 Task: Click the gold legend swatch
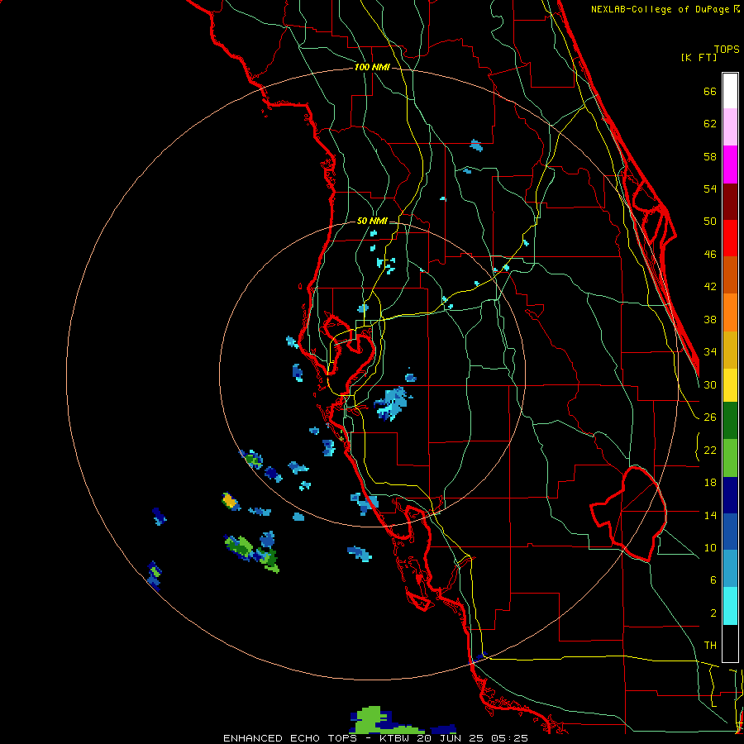click(730, 350)
